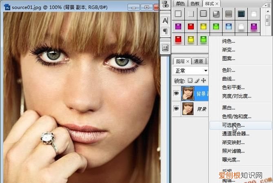Switch to the 通道 tab
This screenshot has height=183, width=273.
[199, 61]
